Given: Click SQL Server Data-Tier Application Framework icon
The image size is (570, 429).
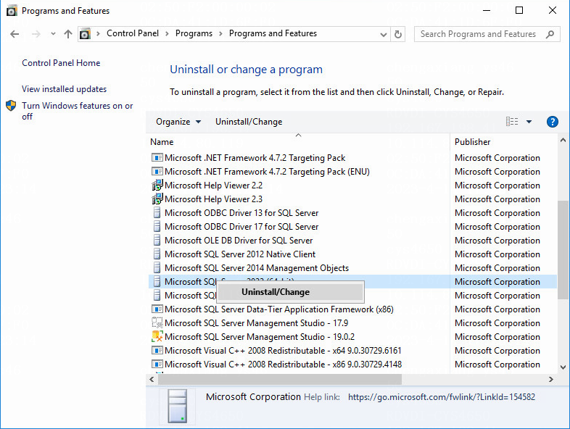Looking at the screenshot, I should (157, 309).
